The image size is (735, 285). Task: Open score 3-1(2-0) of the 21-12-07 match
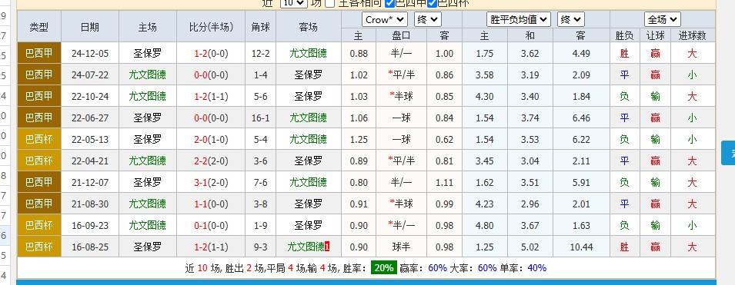coord(211,183)
